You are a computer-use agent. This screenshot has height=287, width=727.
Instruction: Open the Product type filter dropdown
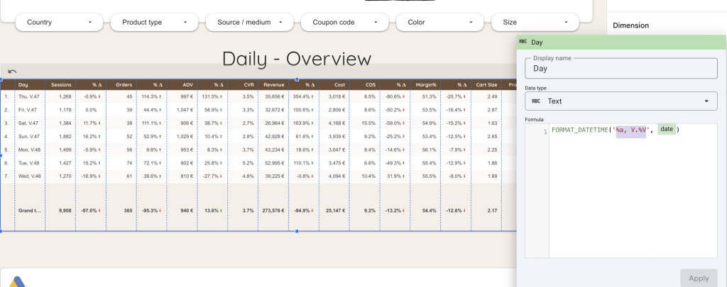tap(154, 22)
